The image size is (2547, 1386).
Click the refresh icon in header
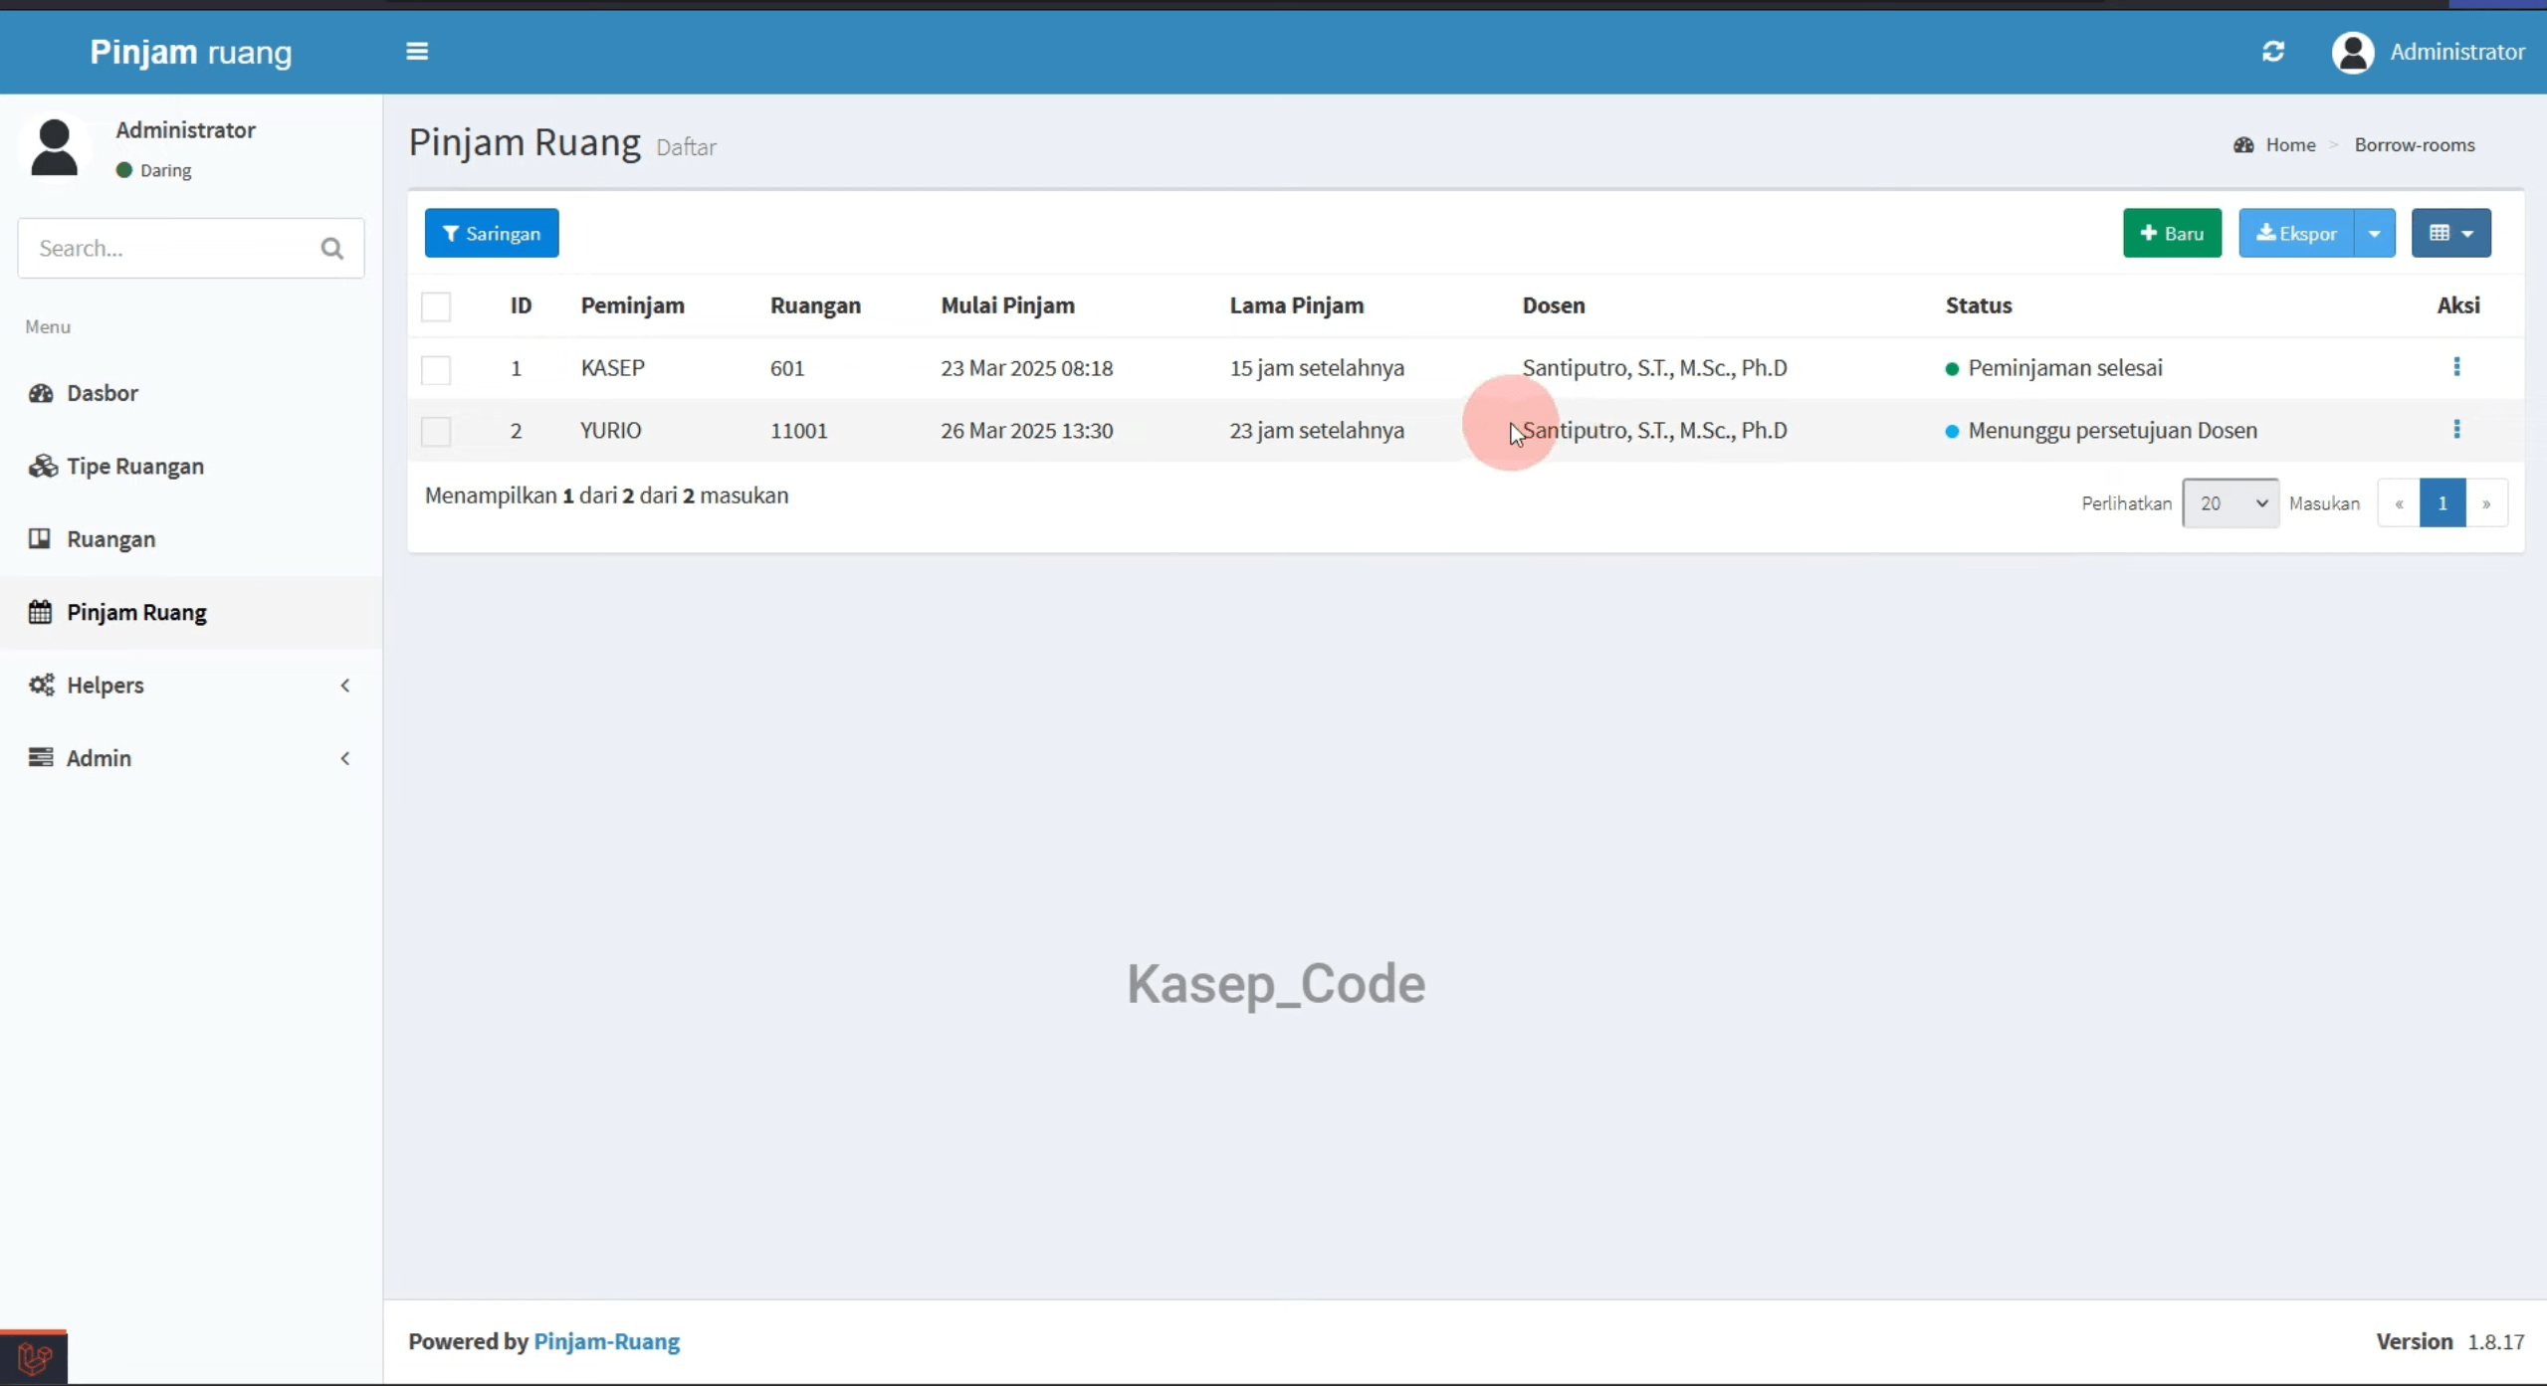(x=2272, y=51)
